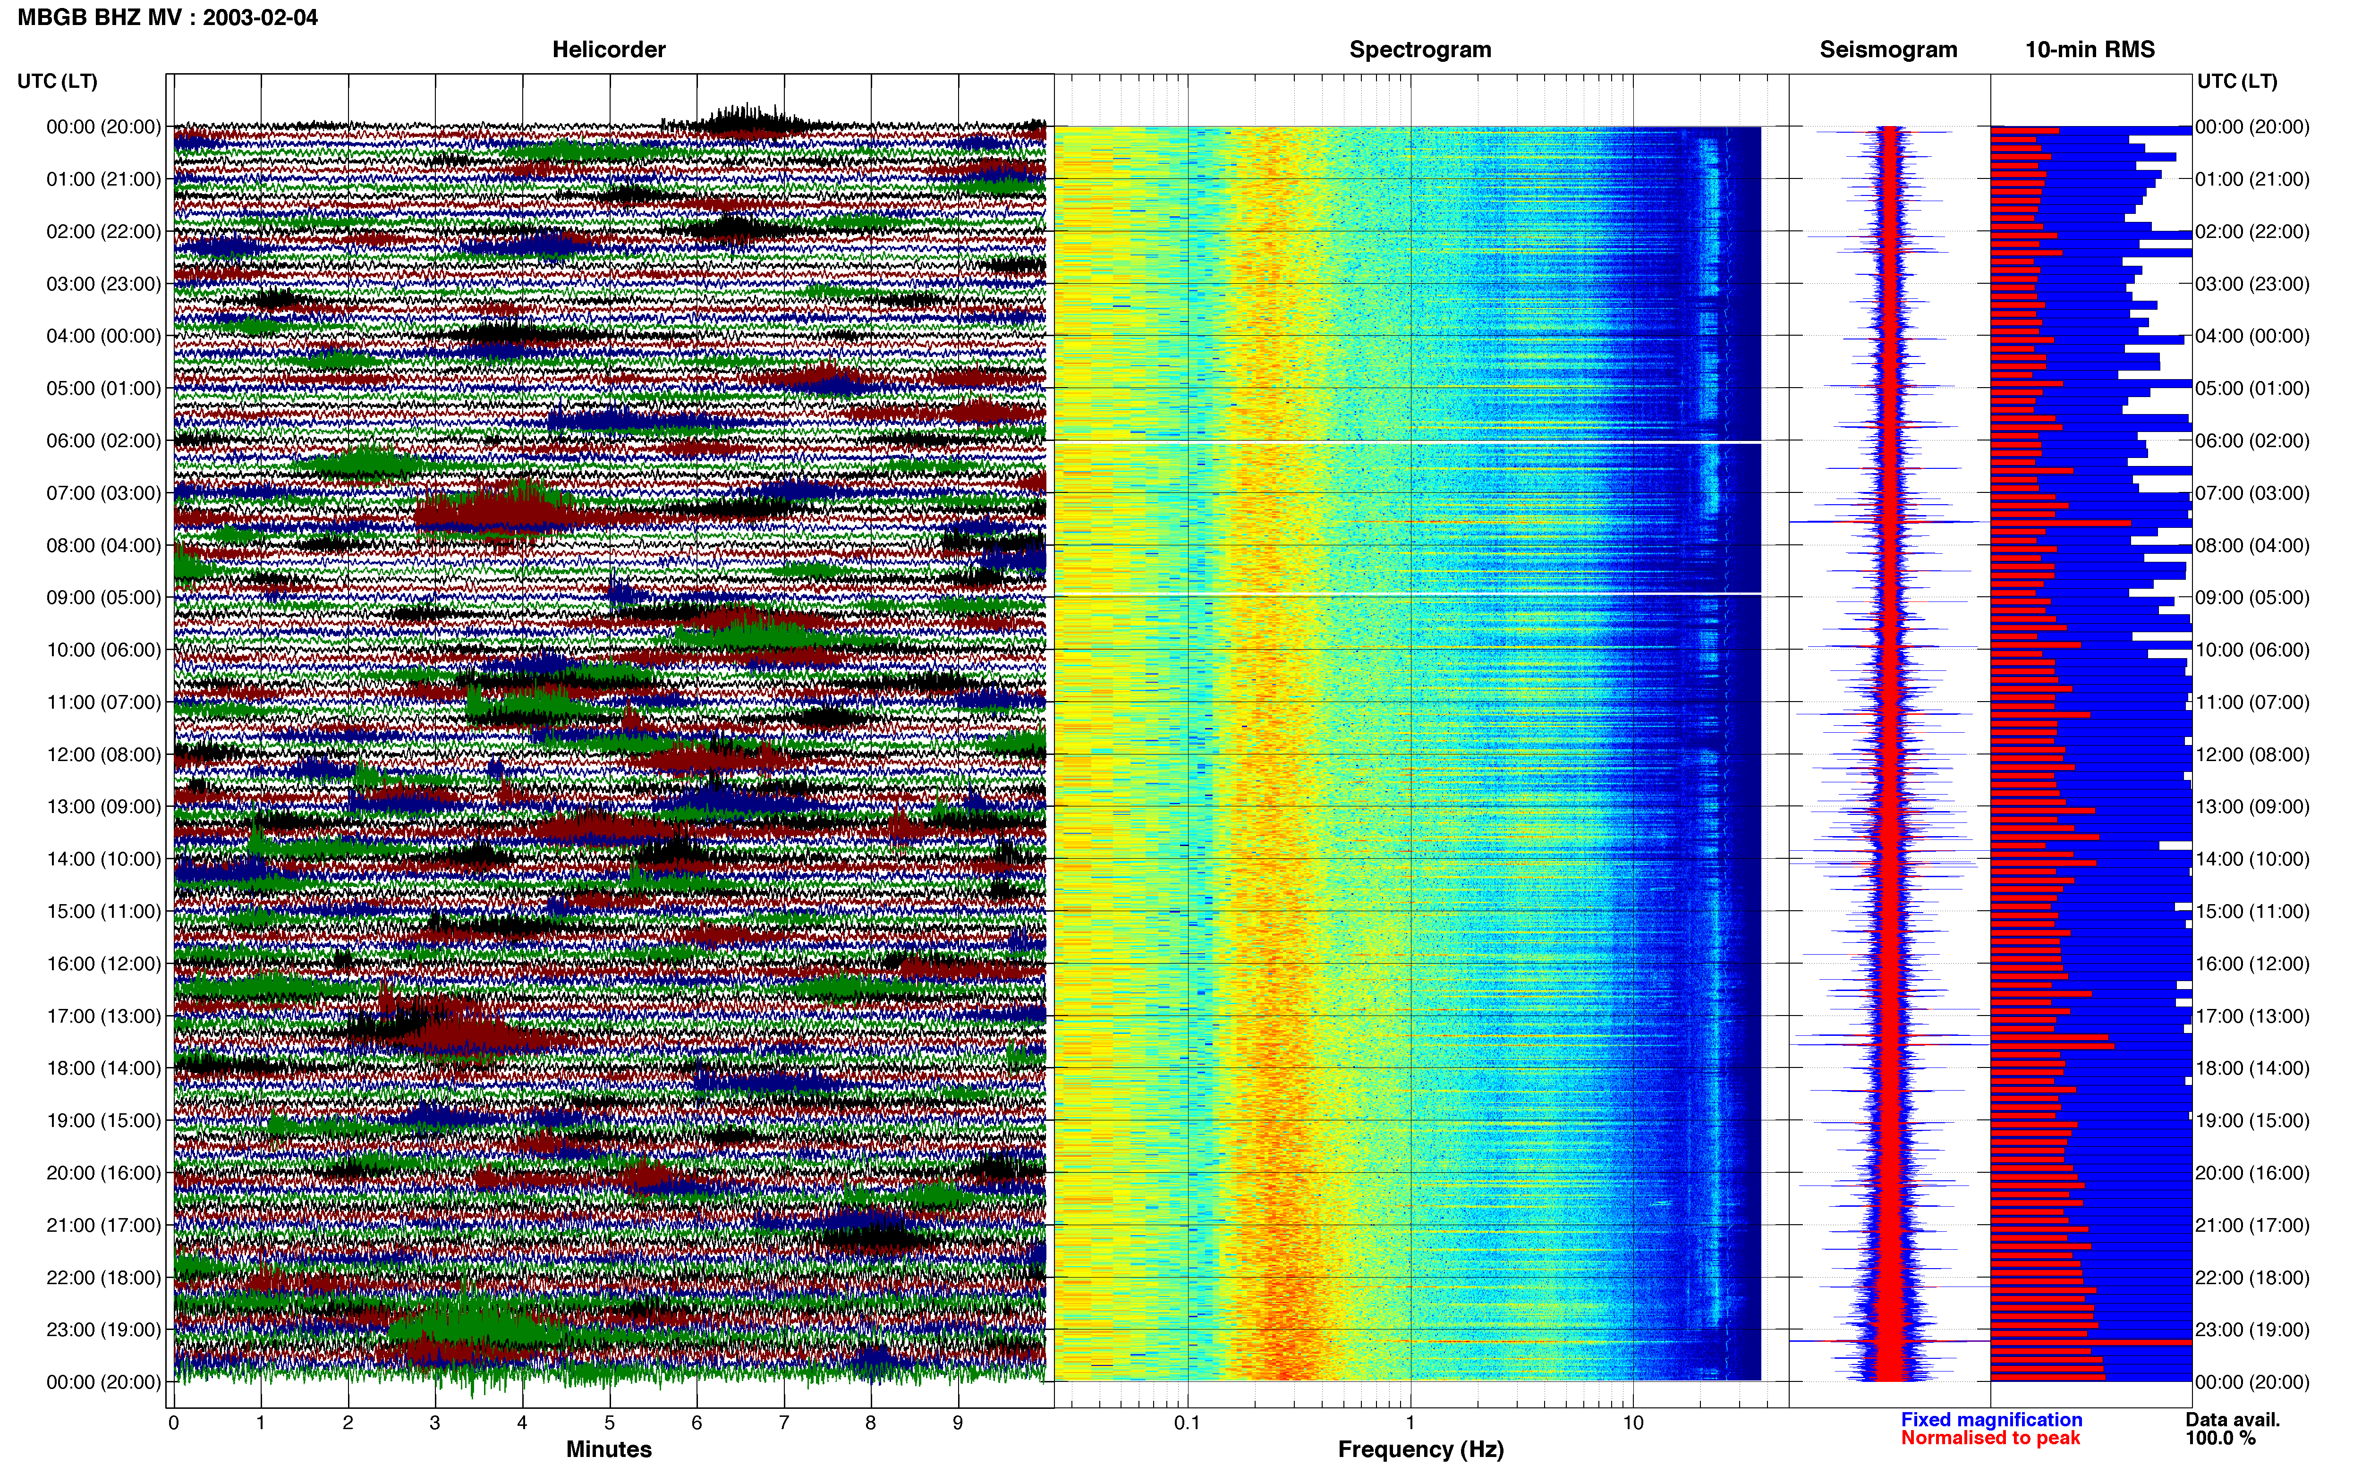Click the Helicorder x-axis tick '0'
The image size is (2370, 1482).
tap(173, 1422)
